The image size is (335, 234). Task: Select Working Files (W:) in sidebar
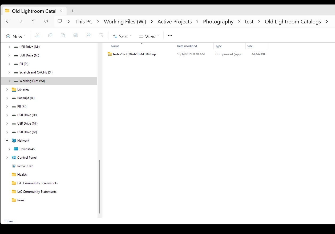pyautogui.click(x=49, y=81)
